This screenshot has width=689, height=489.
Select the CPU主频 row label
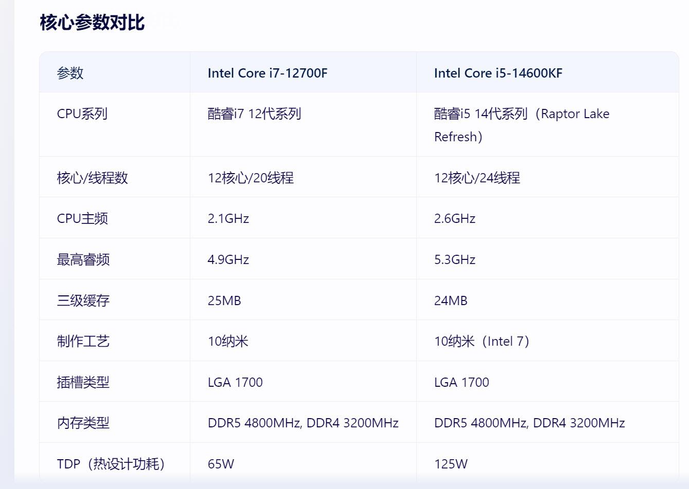point(82,218)
